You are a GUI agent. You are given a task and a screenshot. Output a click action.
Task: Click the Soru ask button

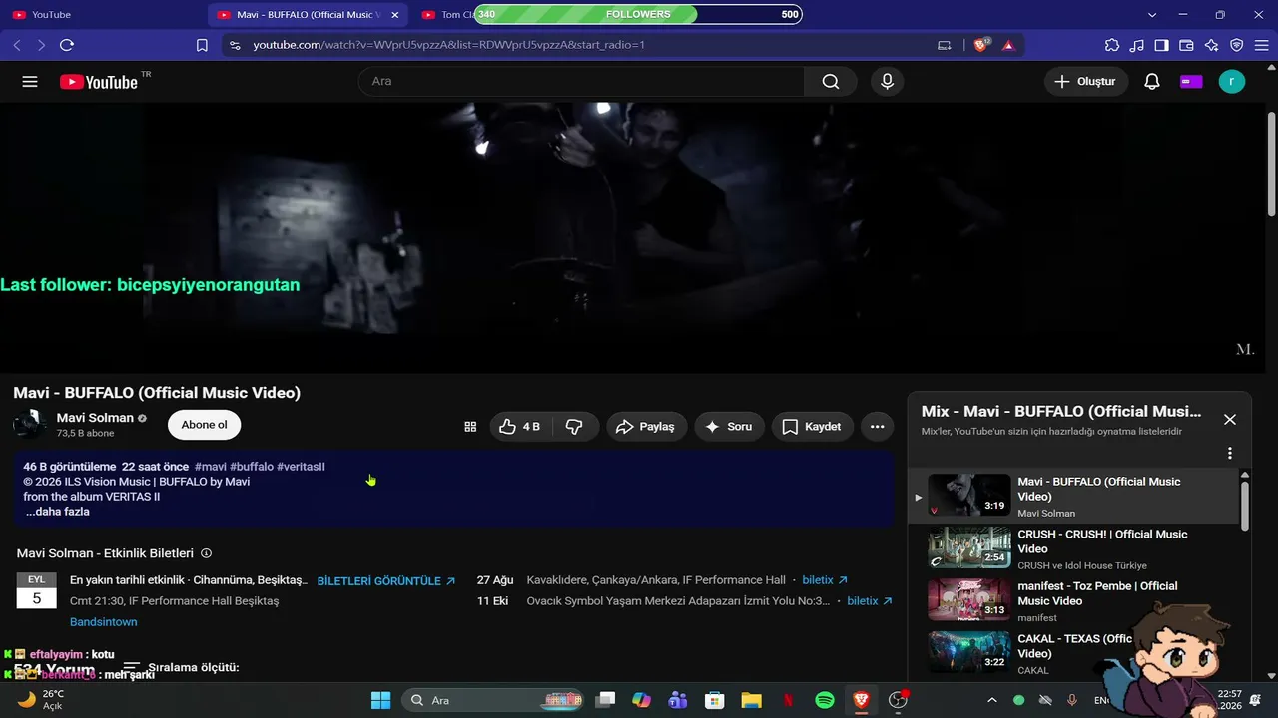pyautogui.click(x=729, y=427)
